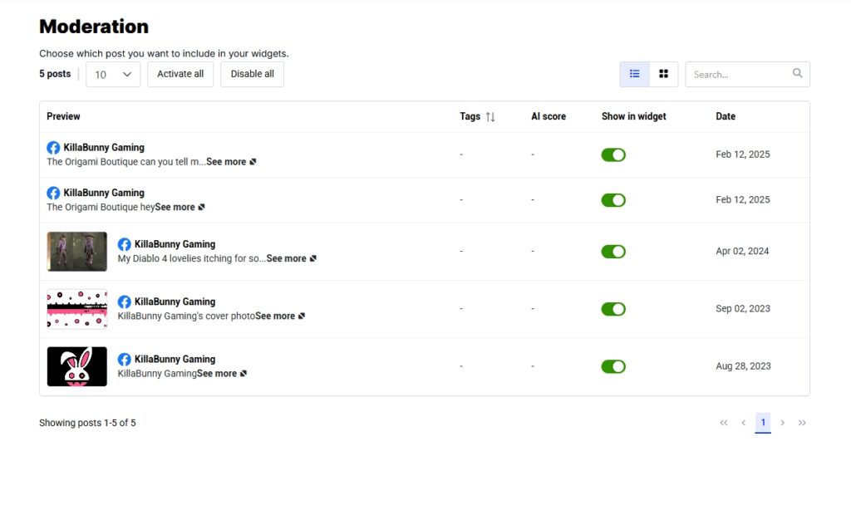Viewport: 851px width, 510px height.
Task: Open the posts per page dropdown showing 10
Action: click(113, 74)
